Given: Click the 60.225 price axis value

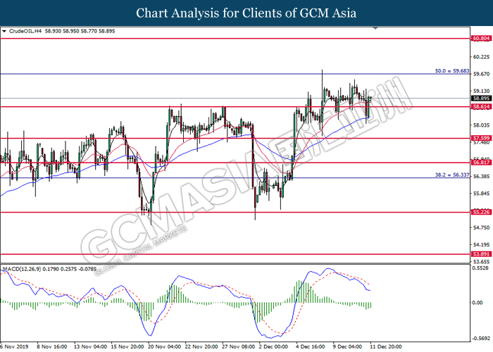Looking at the screenshot, I should pos(482,57).
